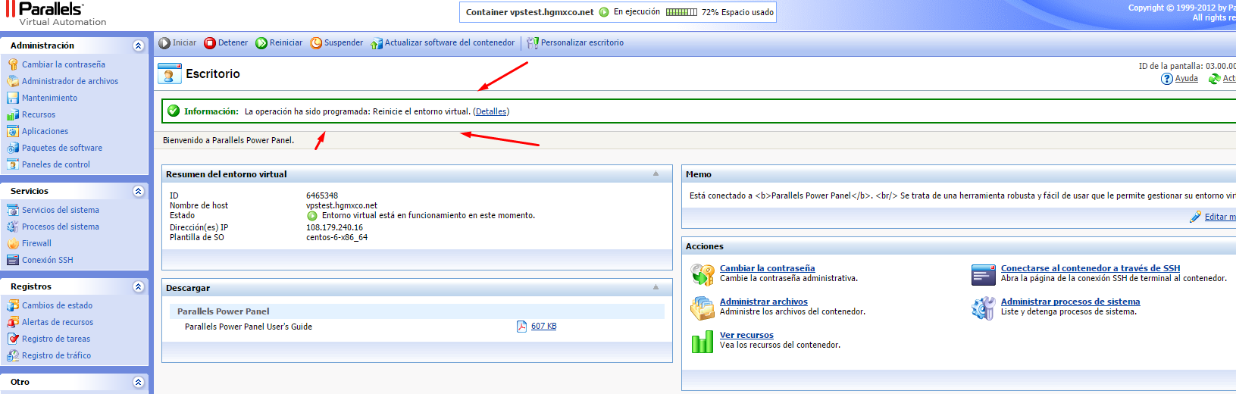Click the Editar memo link
This screenshot has width=1236, height=394.
[x=1220, y=217]
